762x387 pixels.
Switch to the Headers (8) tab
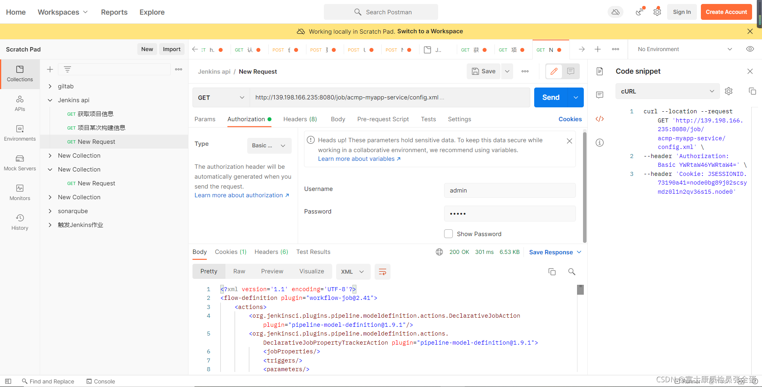(x=300, y=119)
